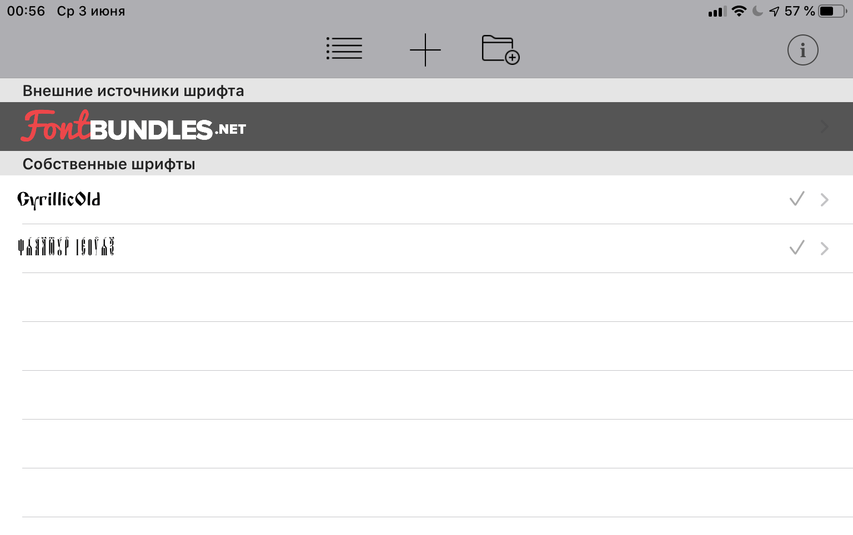Tap the Wi-Fi status icon
The image size is (853, 535).
click(739, 11)
